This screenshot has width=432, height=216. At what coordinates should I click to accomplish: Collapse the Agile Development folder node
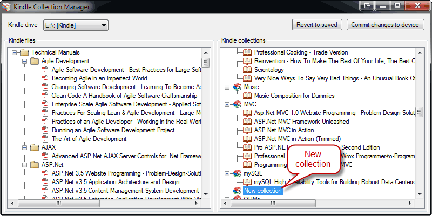point(24,61)
